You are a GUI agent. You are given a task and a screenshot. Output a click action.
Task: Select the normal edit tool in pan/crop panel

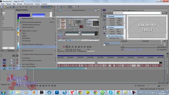[x=104, y=20]
